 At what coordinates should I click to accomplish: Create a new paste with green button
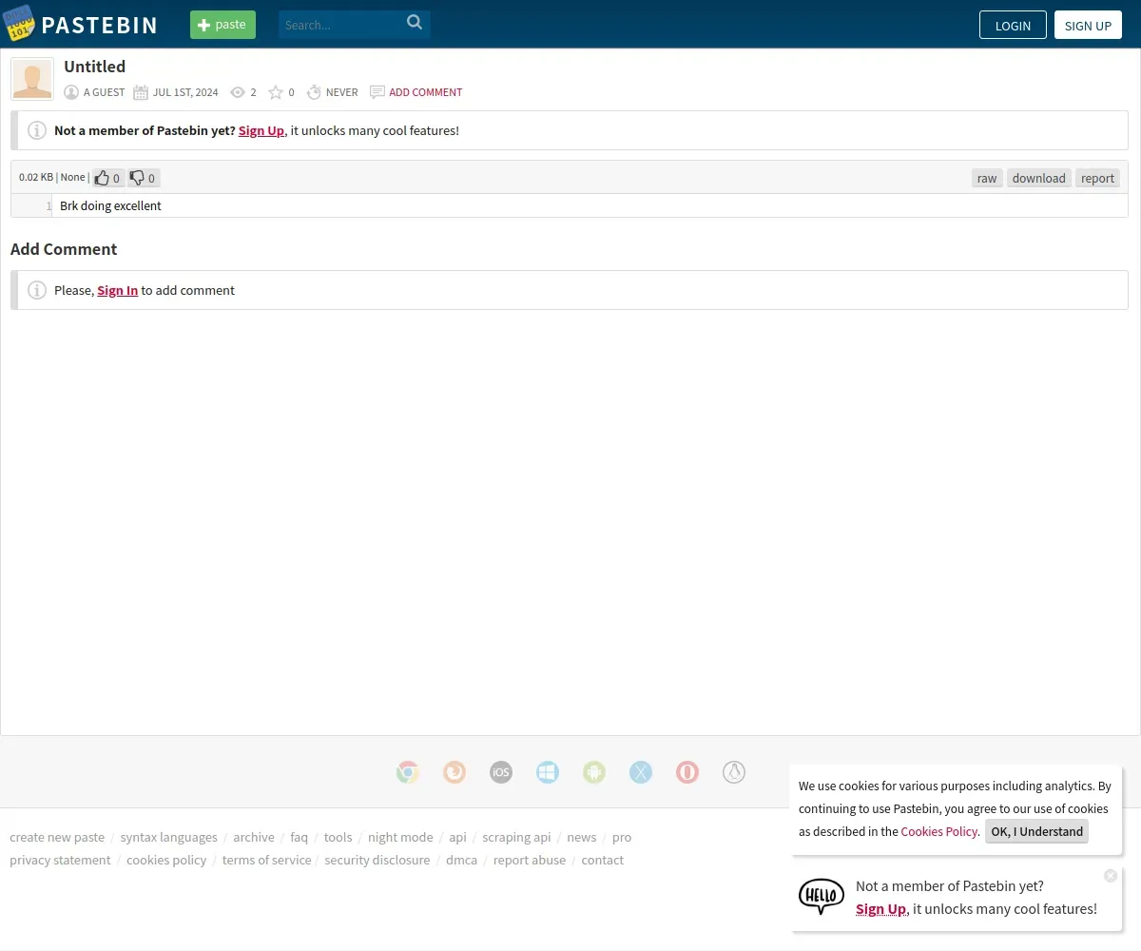pos(222,25)
